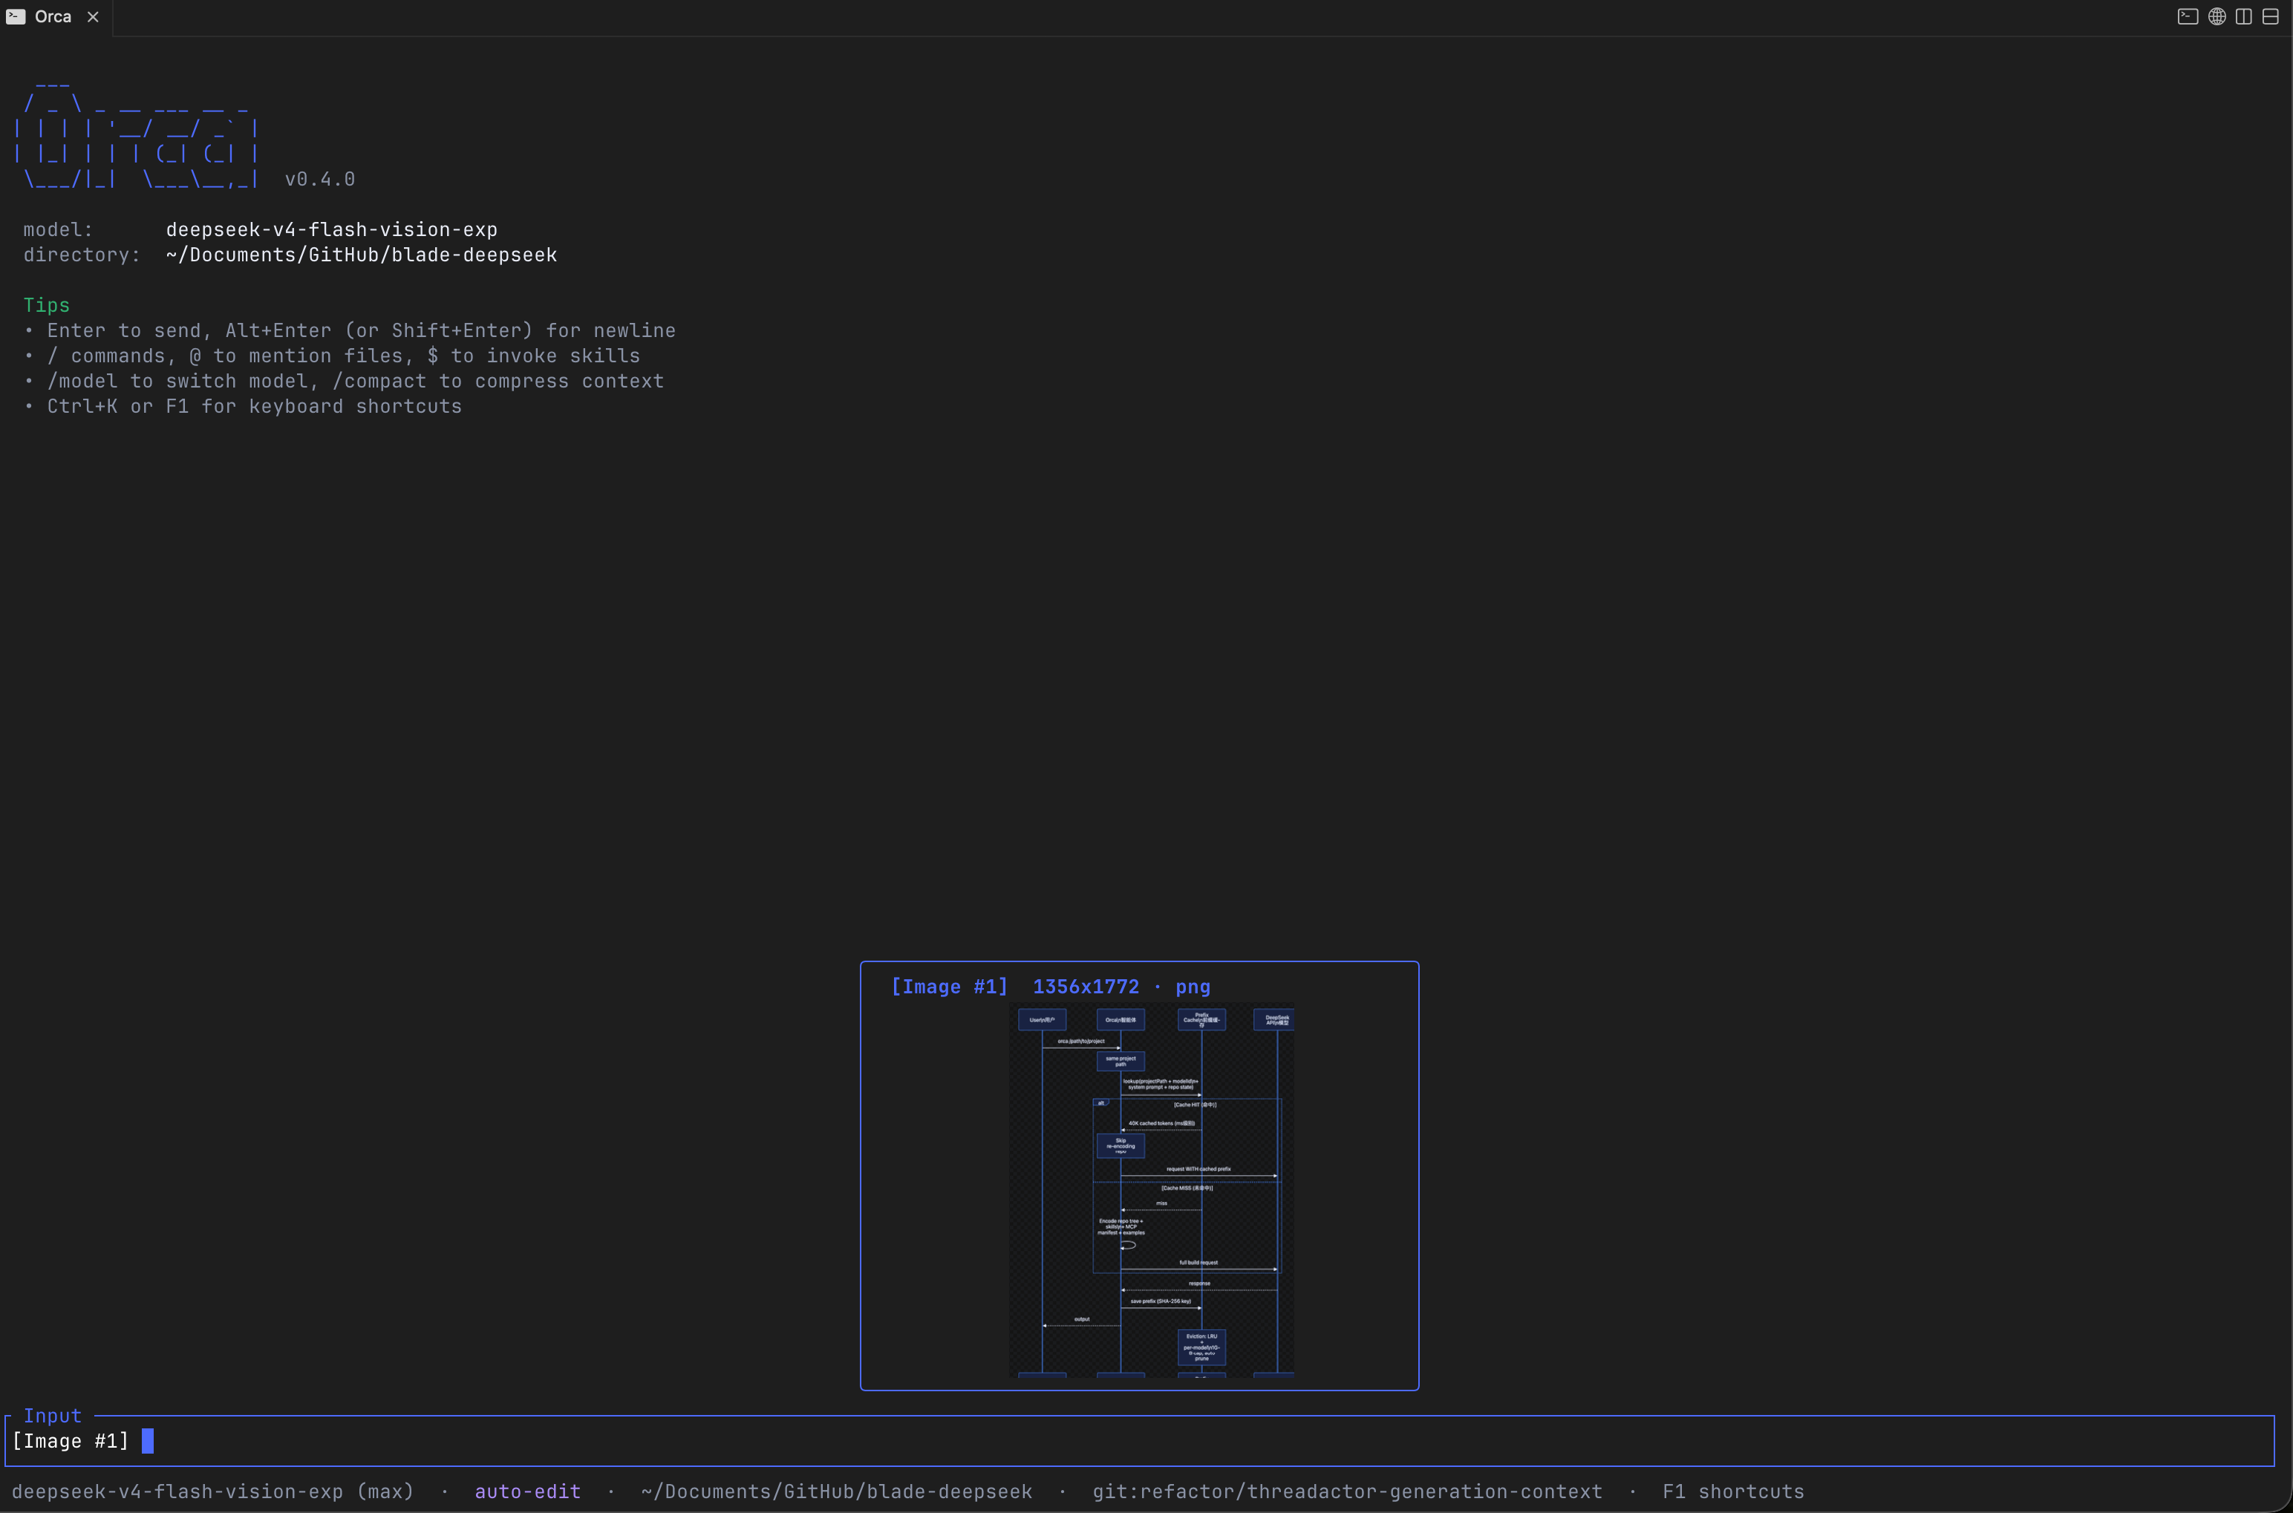Click the green 'Tips' heading
This screenshot has height=1513, width=2293.
pyautogui.click(x=46, y=305)
